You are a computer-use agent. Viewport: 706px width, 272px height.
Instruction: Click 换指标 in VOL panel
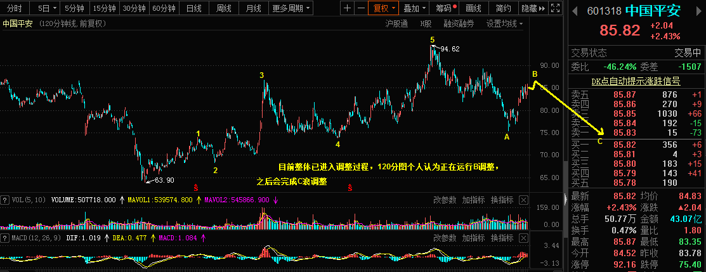click(x=502, y=200)
